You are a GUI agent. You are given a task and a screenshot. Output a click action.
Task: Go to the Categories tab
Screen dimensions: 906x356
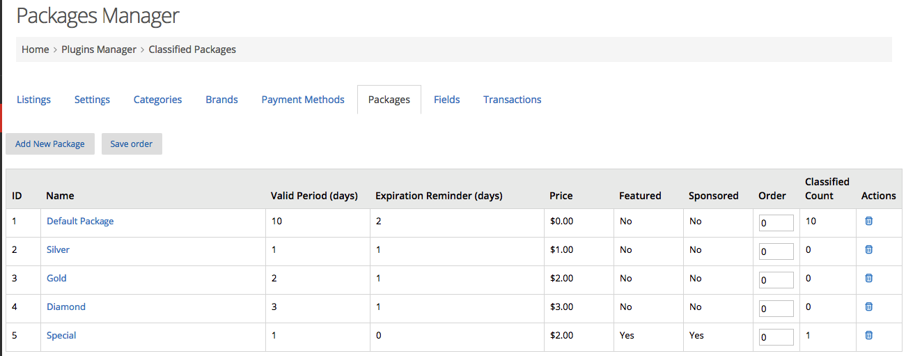pyautogui.click(x=157, y=100)
